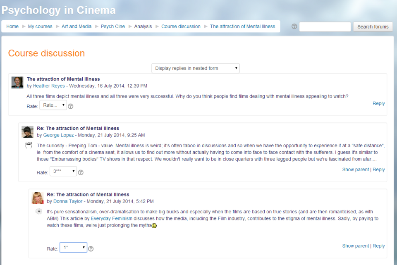Open the Display replies in nested form dropdown

[x=196, y=68]
